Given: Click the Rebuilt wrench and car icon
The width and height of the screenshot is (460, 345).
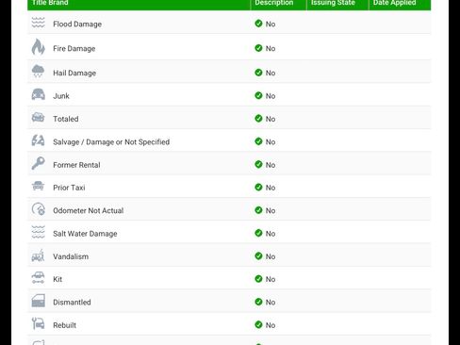Looking at the screenshot, I should 38,323.
